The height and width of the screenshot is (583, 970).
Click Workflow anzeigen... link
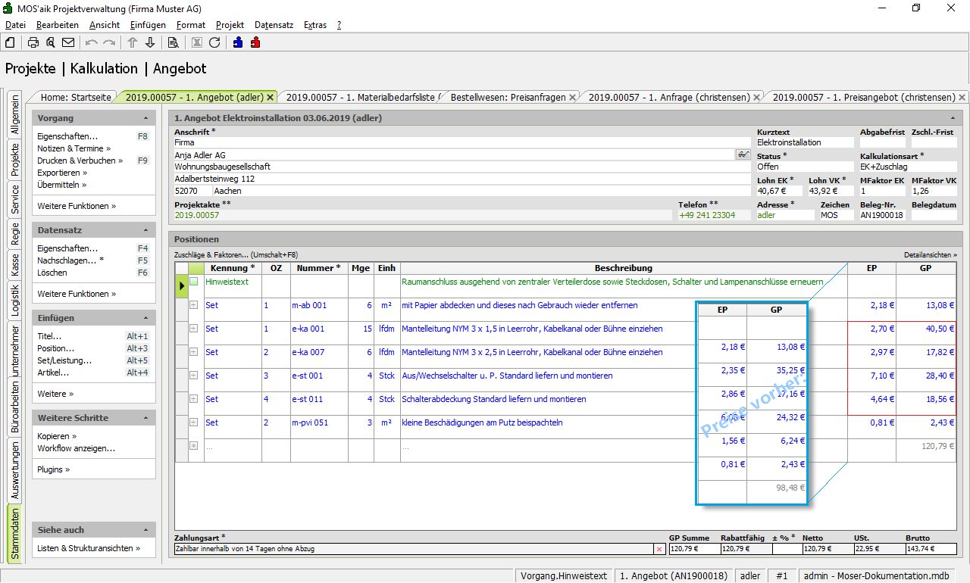76,448
